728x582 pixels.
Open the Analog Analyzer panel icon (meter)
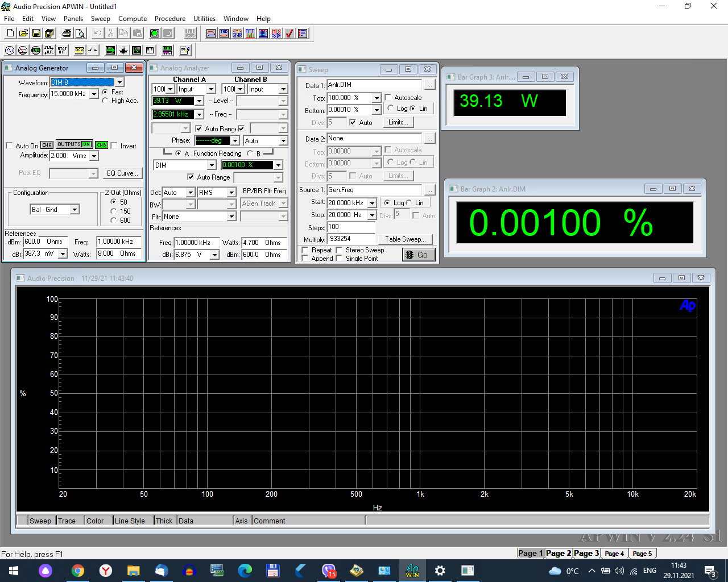click(x=23, y=51)
